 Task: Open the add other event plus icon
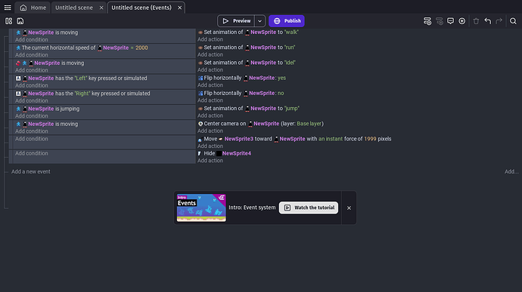coord(461,21)
